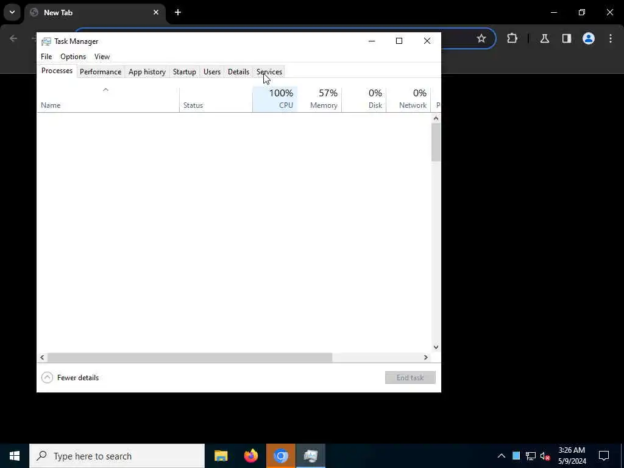This screenshot has height=468, width=624.
Task: Click the horizontal scrollbar right arrow
Action: pos(426,357)
